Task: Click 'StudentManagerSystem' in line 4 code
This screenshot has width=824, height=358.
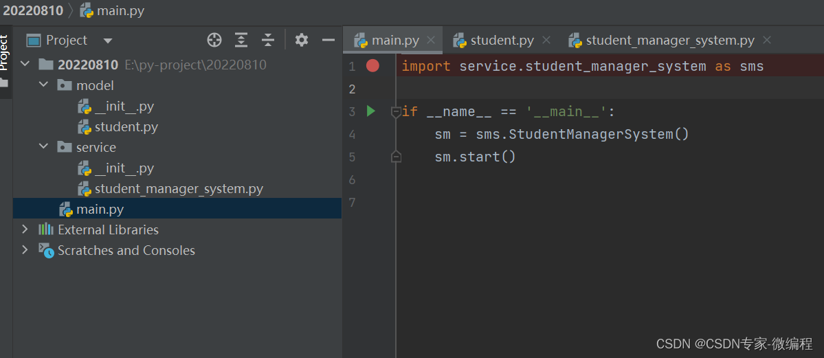Action: (591, 134)
